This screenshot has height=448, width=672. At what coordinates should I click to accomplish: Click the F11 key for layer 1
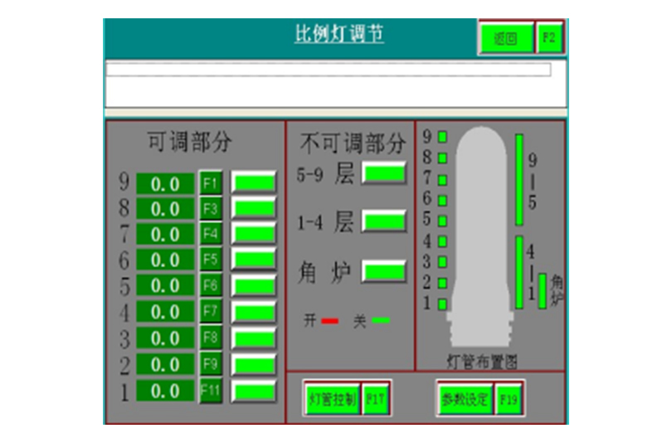[211, 391]
